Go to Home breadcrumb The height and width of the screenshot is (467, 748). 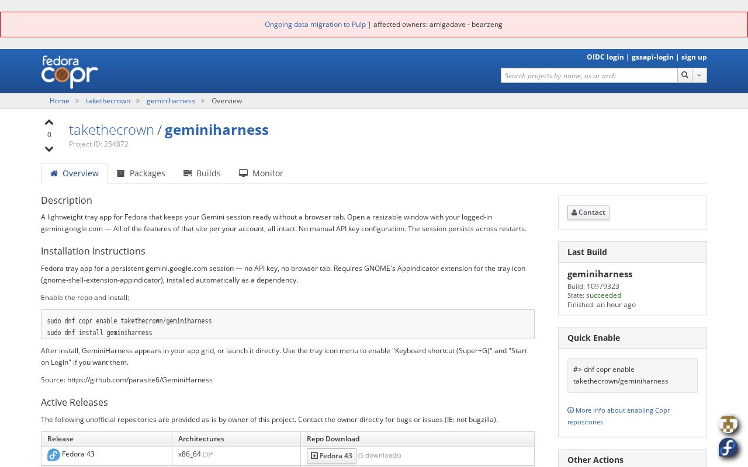pyautogui.click(x=60, y=101)
